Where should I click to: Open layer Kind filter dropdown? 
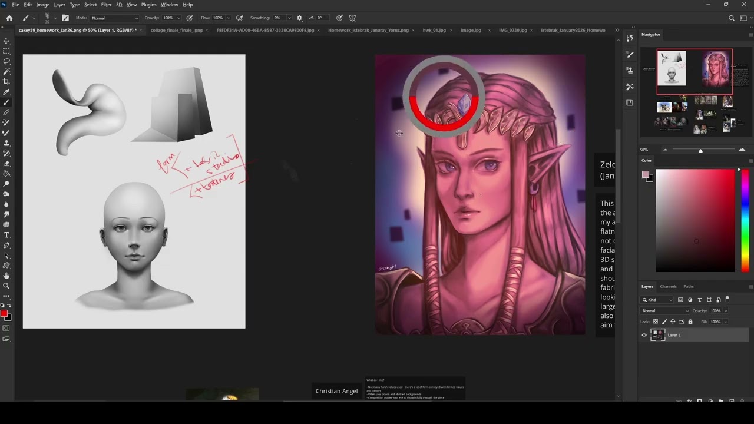pos(657,300)
